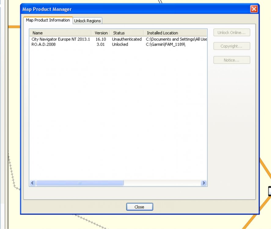
Task: Click the left scroll arrow of the list
Action: [x=32, y=183]
